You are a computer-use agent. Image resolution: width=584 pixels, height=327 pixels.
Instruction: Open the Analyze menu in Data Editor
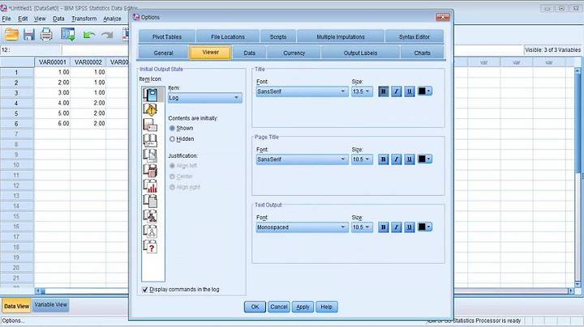[112, 19]
